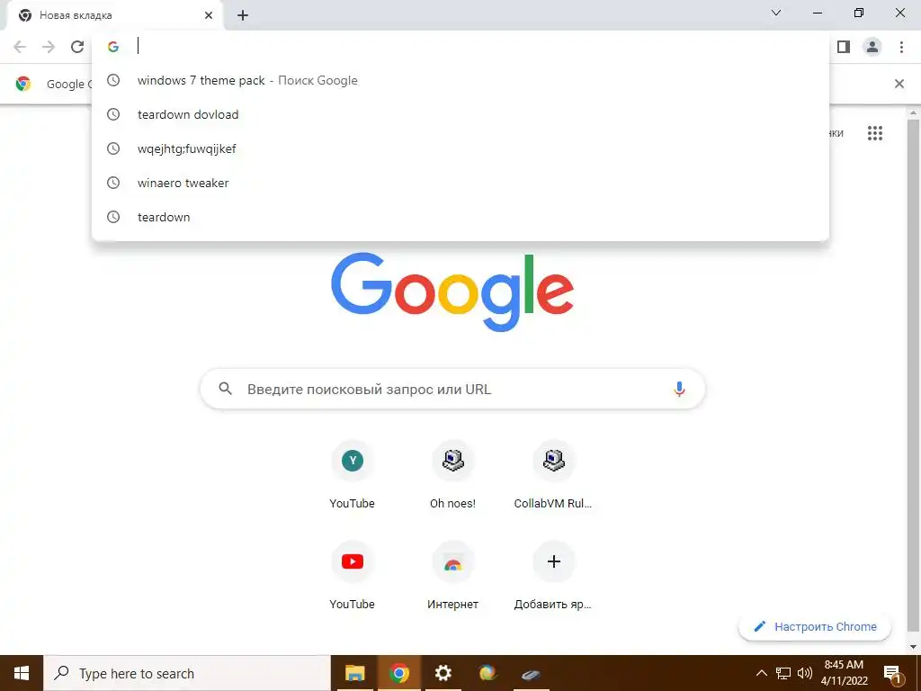The image size is (921, 691).
Task: Click the Google logo
Action: click(x=452, y=292)
